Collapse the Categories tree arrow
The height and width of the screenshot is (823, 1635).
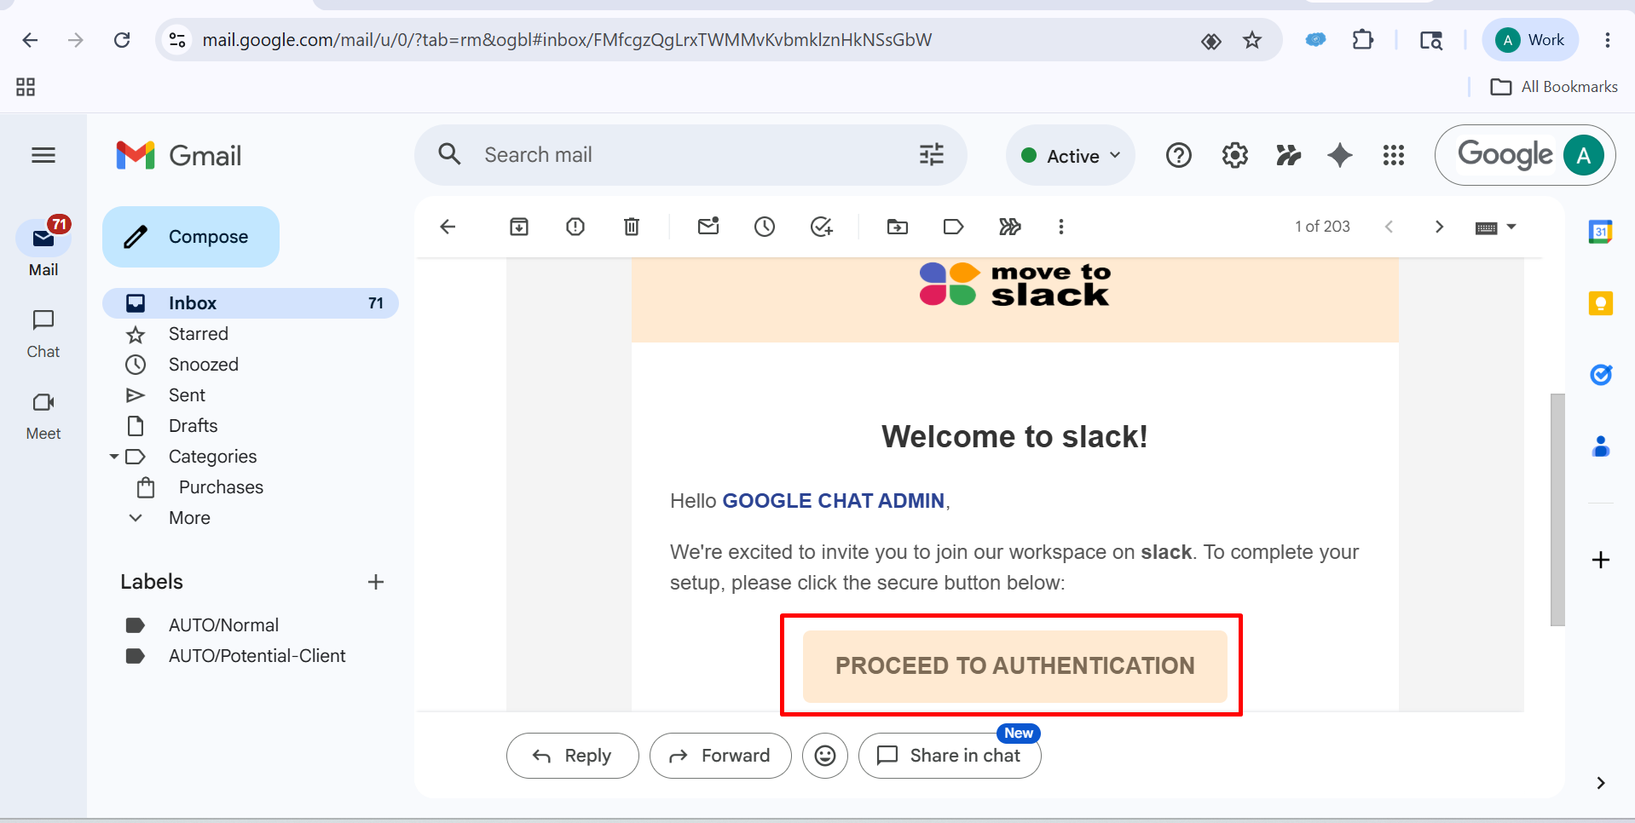click(x=114, y=457)
